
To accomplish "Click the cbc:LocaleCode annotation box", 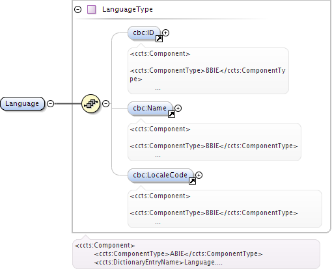I will click(x=225, y=209).
